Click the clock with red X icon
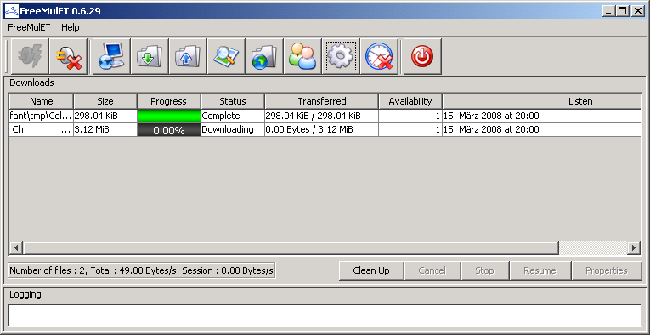 [x=379, y=56]
